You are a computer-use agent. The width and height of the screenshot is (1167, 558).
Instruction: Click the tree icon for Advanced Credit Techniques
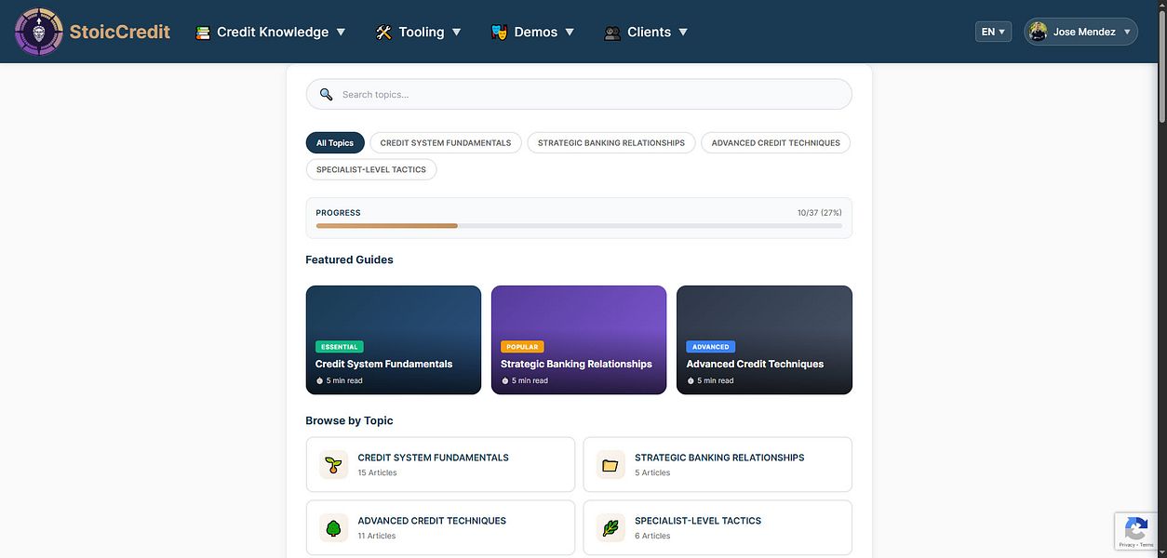pyautogui.click(x=333, y=527)
